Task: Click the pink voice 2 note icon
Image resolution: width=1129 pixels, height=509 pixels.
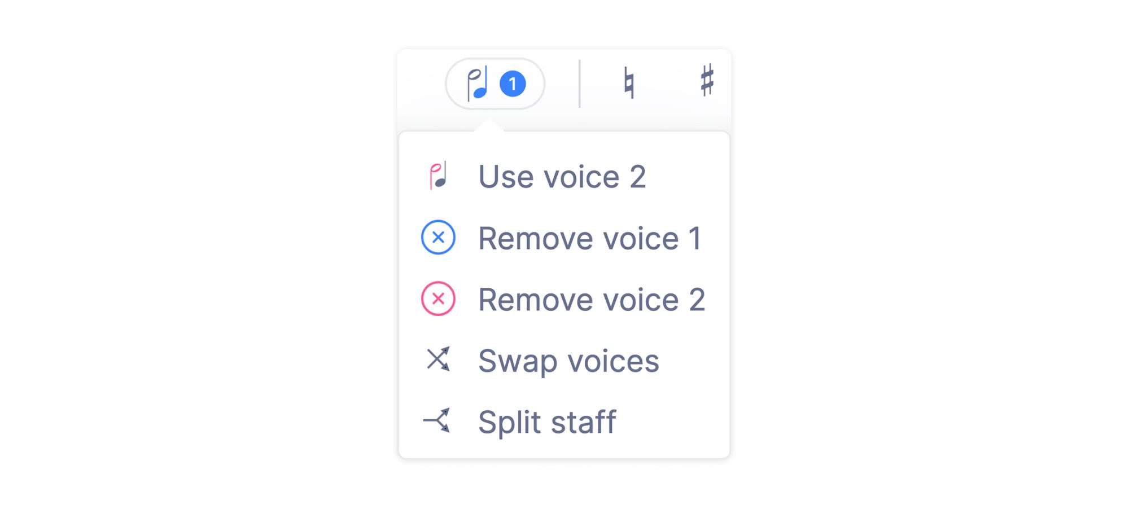Action: point(438,175)
